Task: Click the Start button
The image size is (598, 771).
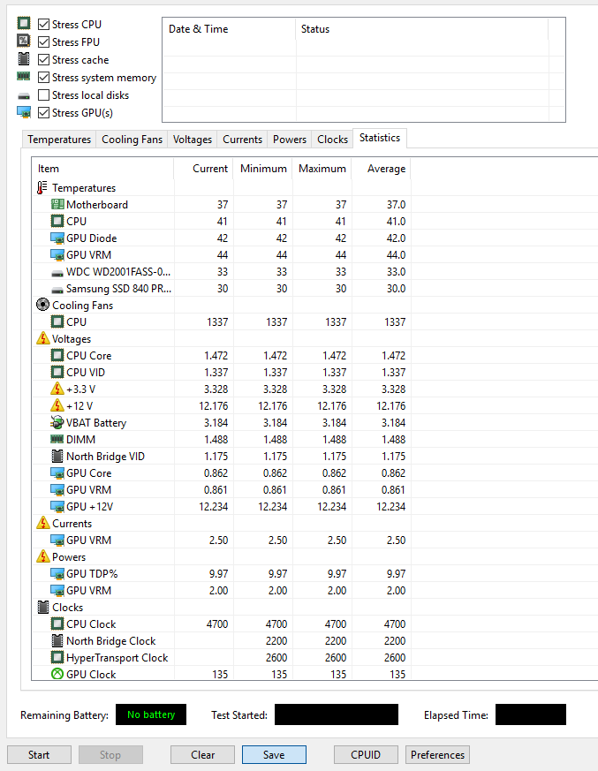Action: click(39, 755)
